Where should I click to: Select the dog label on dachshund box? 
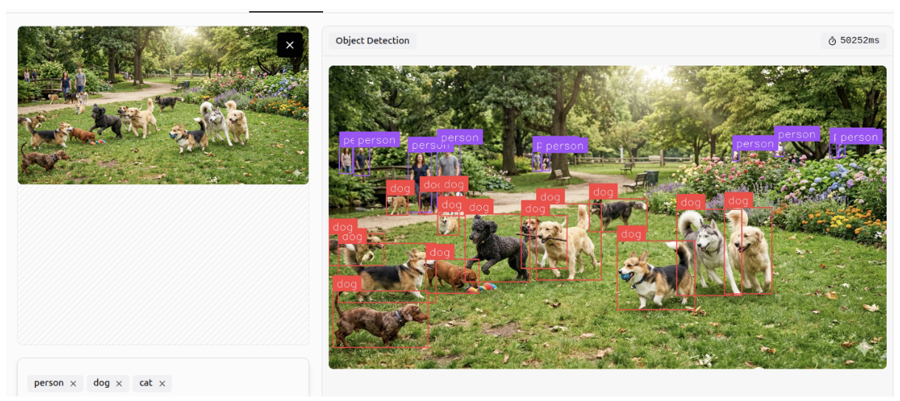[x=347, y=284]
